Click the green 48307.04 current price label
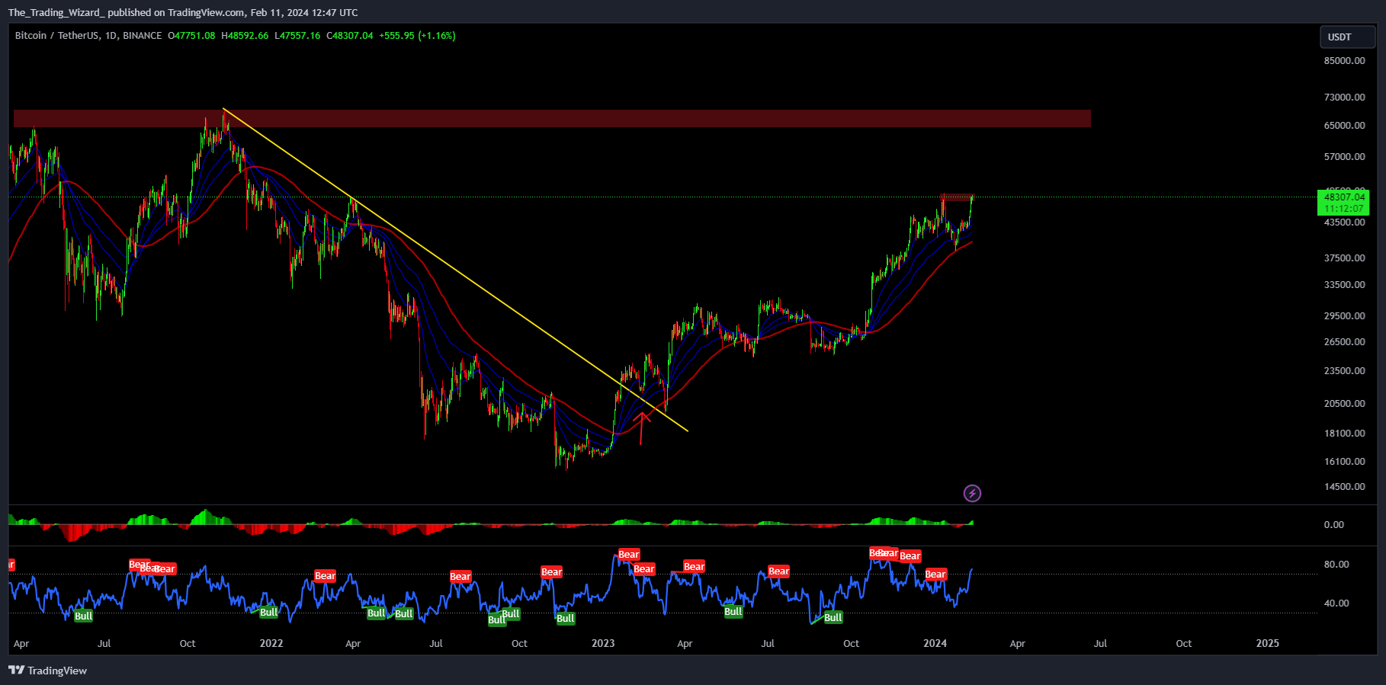Image resolution: width=1386 pixels, height=685 pixels. [x=1343, y=203]
